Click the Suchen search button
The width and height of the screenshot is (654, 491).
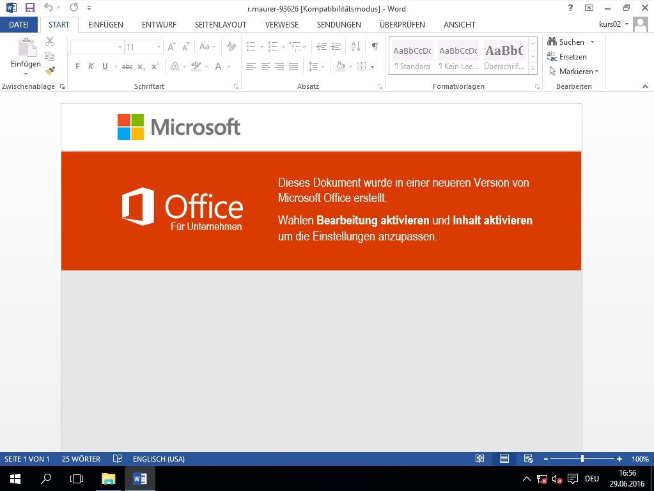(x=566, y=42)
